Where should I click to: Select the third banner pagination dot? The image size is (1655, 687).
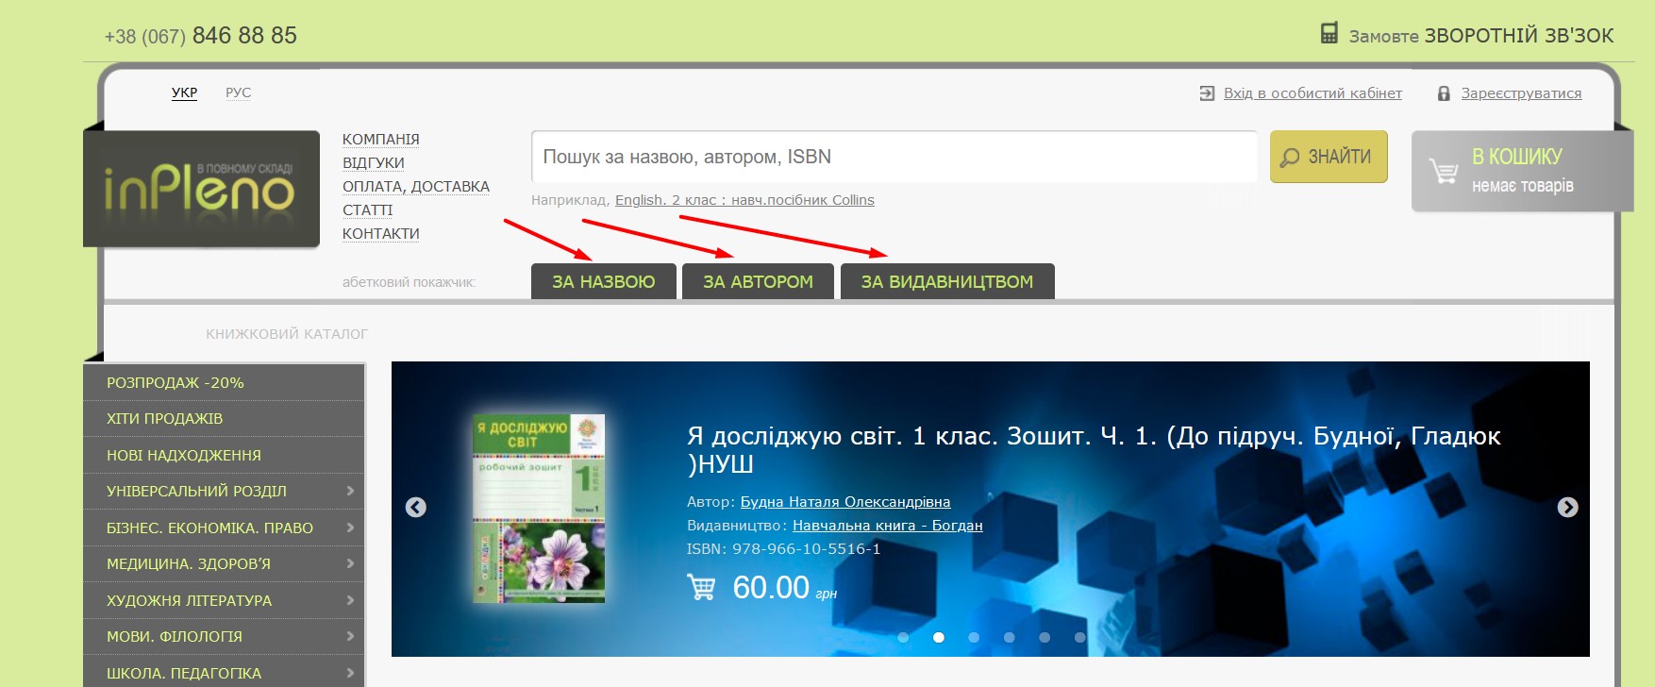pos(974,638)
